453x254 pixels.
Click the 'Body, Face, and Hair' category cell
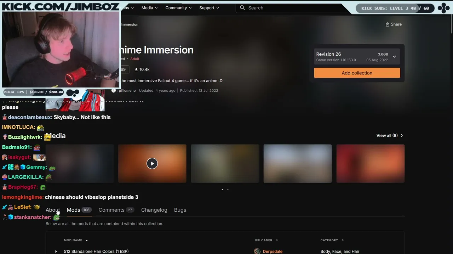pyautogui.click(x=340, y=252)
